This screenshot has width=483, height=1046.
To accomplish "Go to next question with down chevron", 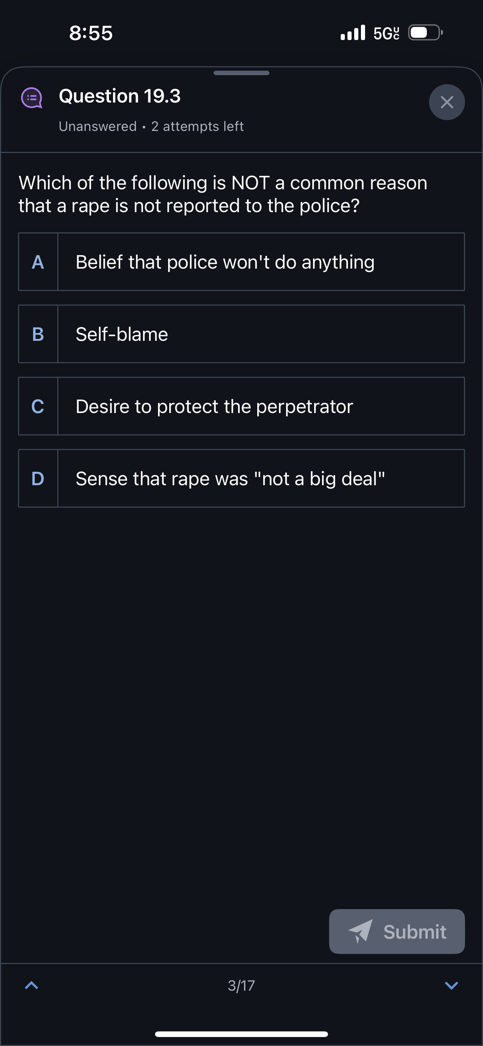I will (451, 985).
